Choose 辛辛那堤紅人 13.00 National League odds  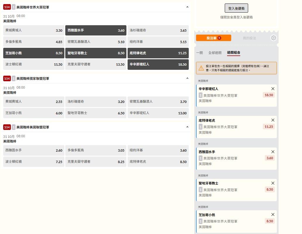click(158, 113)
